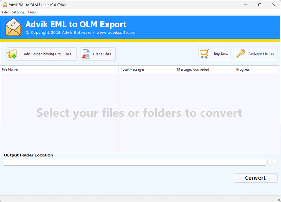Open the Settings menu
This screenshot has width=281, height=202.
[18, 12]
